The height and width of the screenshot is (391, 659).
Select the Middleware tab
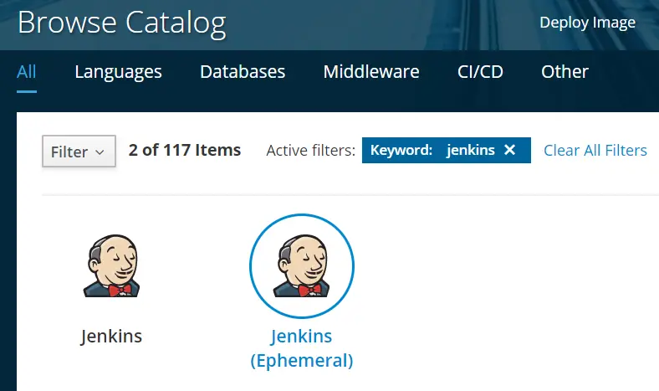coord(371,71)
